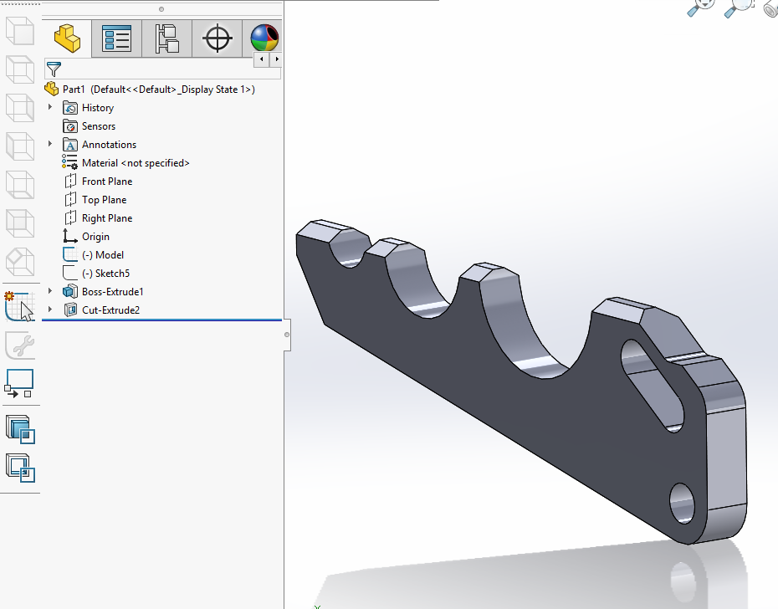Screen dimensions: 778x609
Task: Click the Right Plane icon
Action: point(70,217)
